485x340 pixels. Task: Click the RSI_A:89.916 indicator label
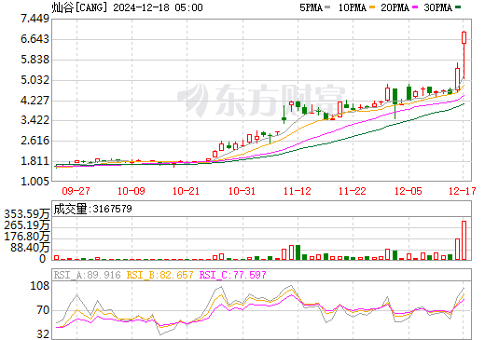click(x=87, y=275)
